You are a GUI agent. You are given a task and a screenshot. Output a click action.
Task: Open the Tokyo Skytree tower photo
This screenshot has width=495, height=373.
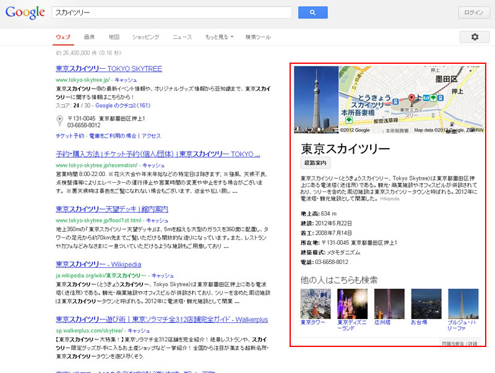[x=316, y=99]
